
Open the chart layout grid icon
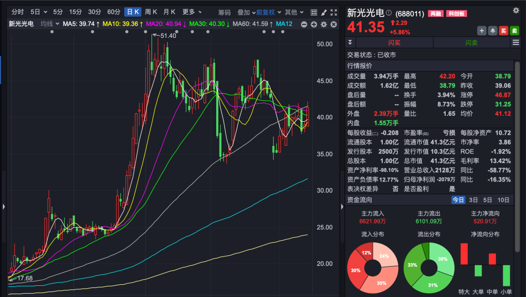314,12
